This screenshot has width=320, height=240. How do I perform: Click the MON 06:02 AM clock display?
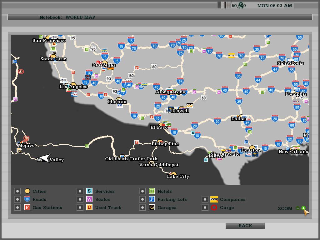pyautogui.click(x=274, y=6)
